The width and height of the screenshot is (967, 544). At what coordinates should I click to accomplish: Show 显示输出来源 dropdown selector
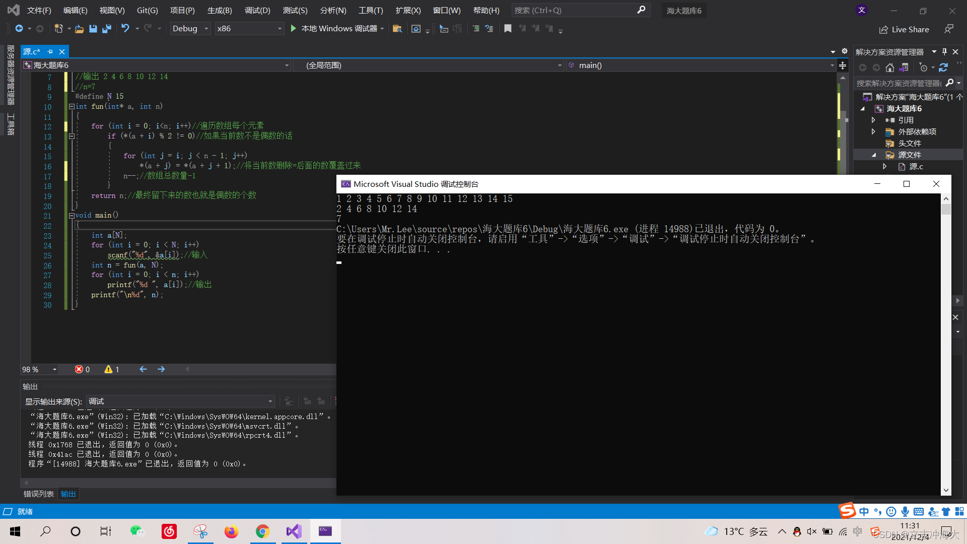click(179, 401)
